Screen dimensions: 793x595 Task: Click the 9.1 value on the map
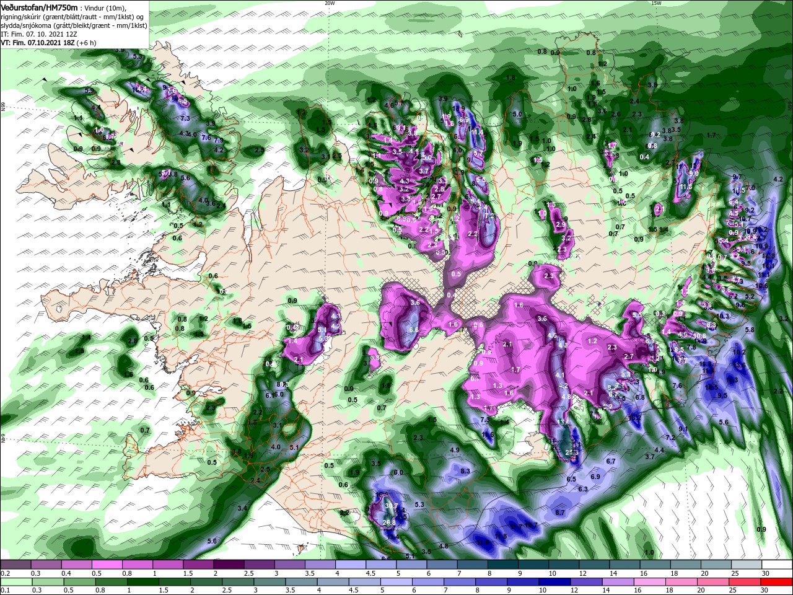683,429
